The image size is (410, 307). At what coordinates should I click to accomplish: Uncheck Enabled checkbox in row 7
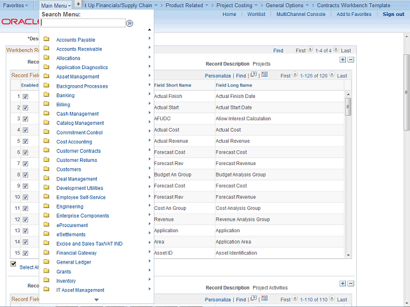pyautogui.click(x=26, y=164)
